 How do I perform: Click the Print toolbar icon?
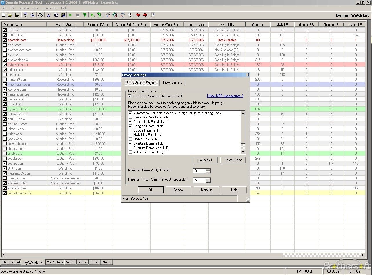point(41,15)
